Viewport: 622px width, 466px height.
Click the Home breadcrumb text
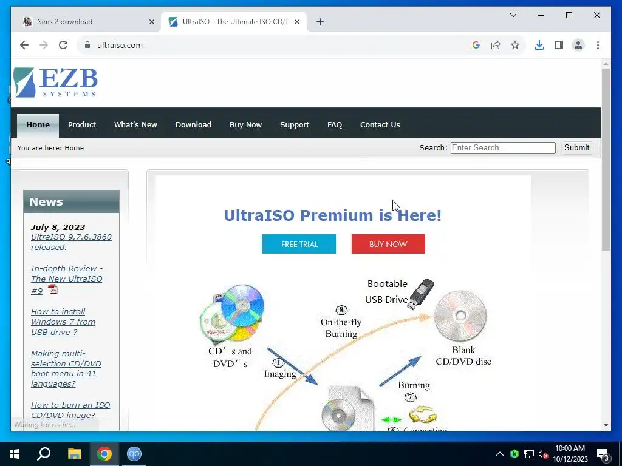tap(74, 148)
